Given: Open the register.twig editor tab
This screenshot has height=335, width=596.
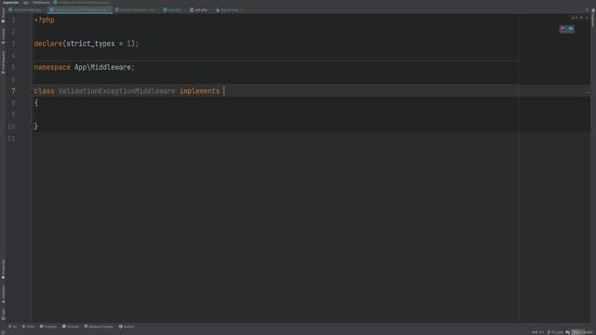Looking at the screenshot, I should pos(229,10).
